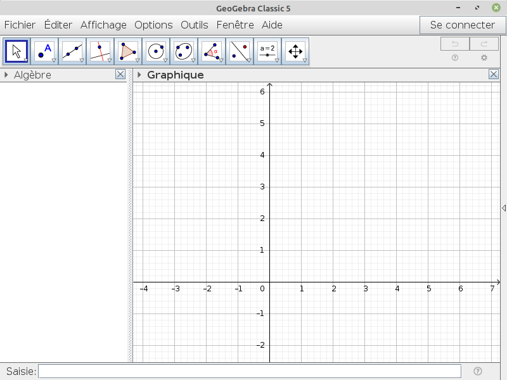This screenshot has width=507, height=380.
Task: Close the GeoGebra Classic 5 window
Action: [496, 8]
